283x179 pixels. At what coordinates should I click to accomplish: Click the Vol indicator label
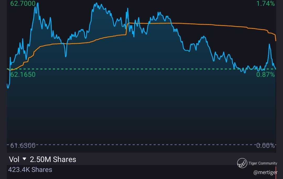[x=14, y=160]
